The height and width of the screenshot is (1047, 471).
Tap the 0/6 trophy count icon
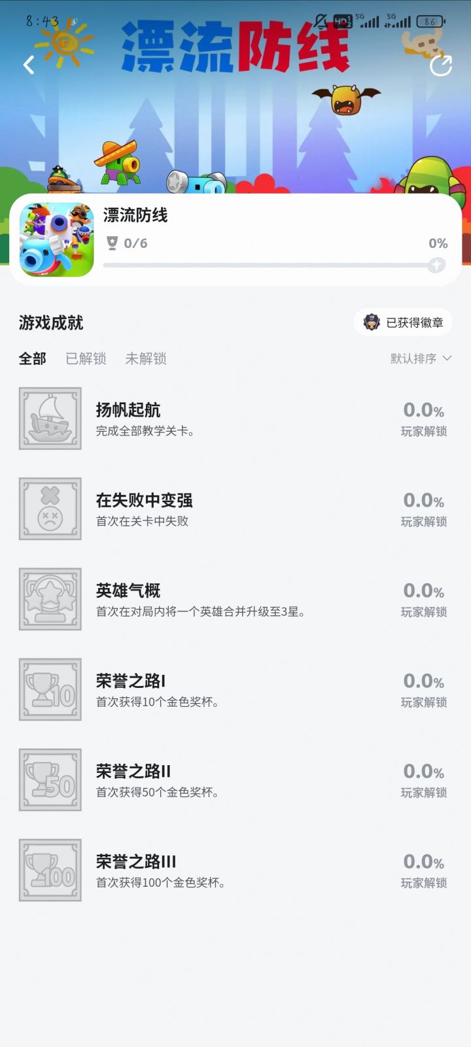112,243
